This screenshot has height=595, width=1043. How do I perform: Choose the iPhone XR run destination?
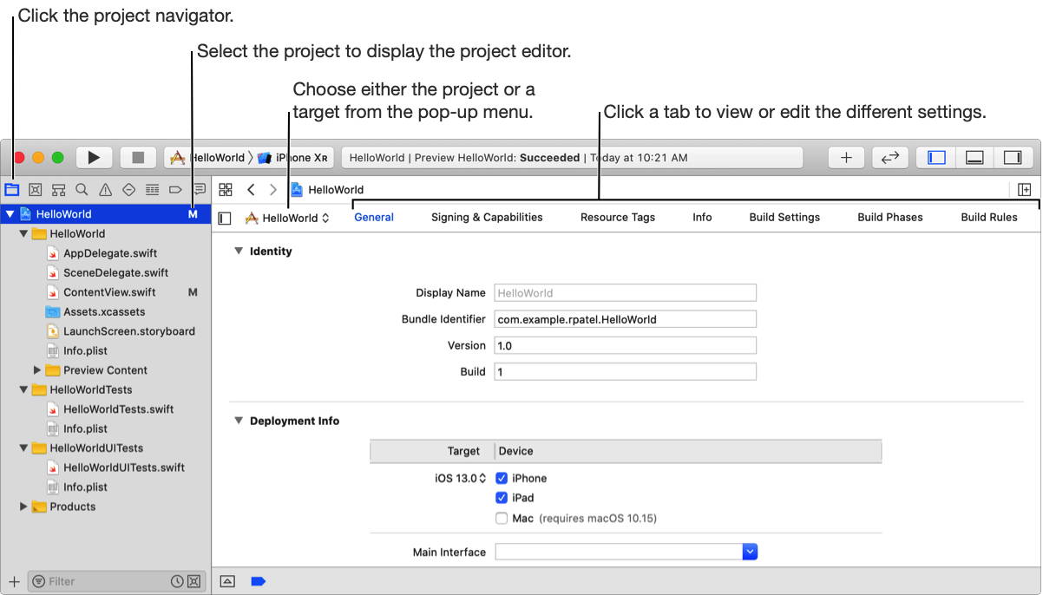[292, 158]
